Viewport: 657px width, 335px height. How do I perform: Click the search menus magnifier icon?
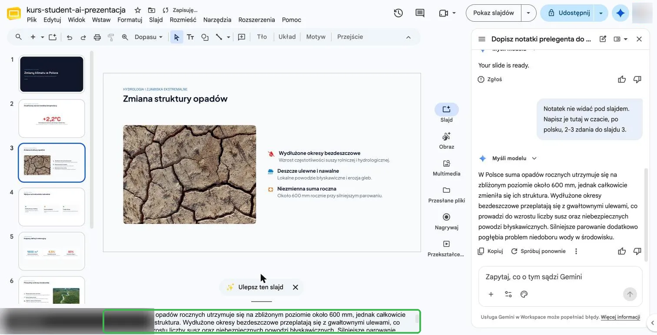[x=19, y=37]
